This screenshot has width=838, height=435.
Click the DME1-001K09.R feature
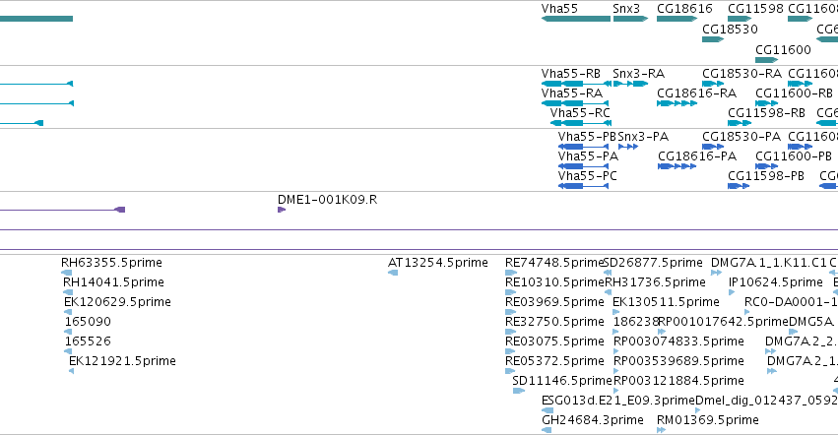282,210
